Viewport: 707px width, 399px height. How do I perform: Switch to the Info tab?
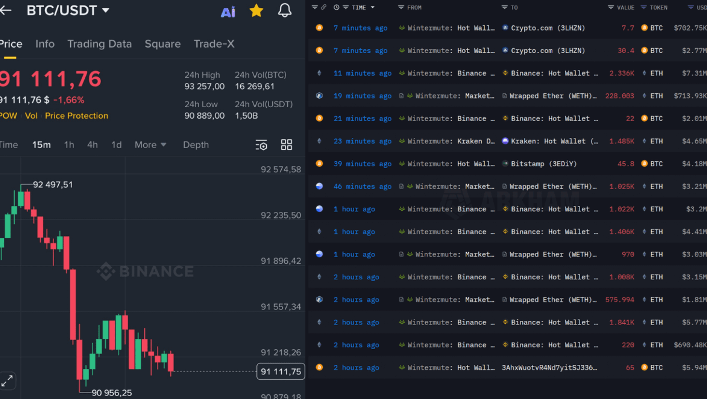(45, 44)
